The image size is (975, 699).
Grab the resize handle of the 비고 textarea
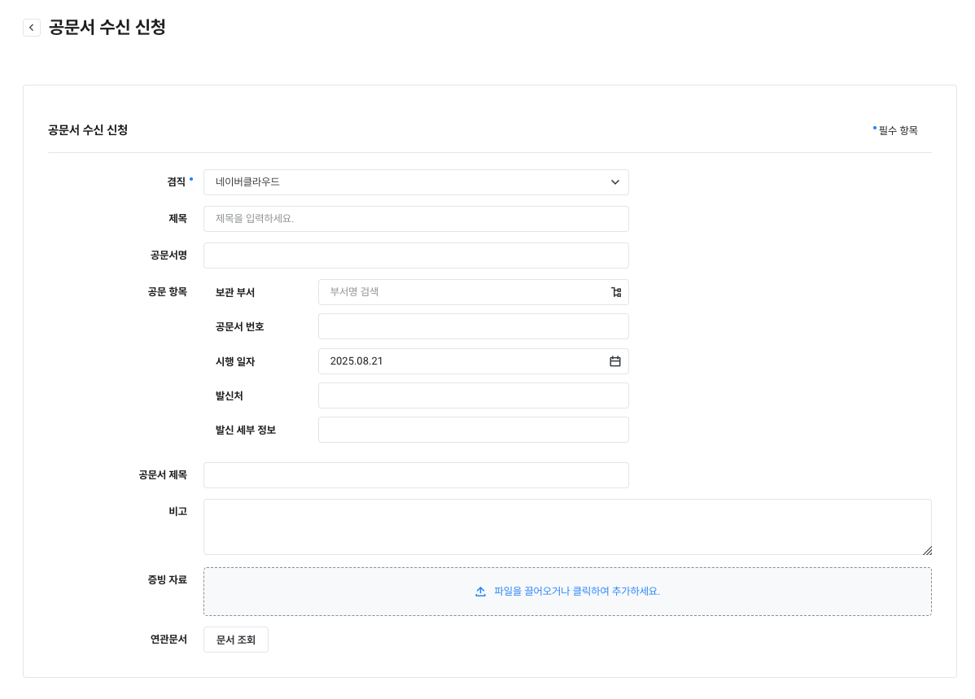pos(927,551)
